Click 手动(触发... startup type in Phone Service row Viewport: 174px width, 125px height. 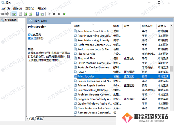tap(149, 54)
